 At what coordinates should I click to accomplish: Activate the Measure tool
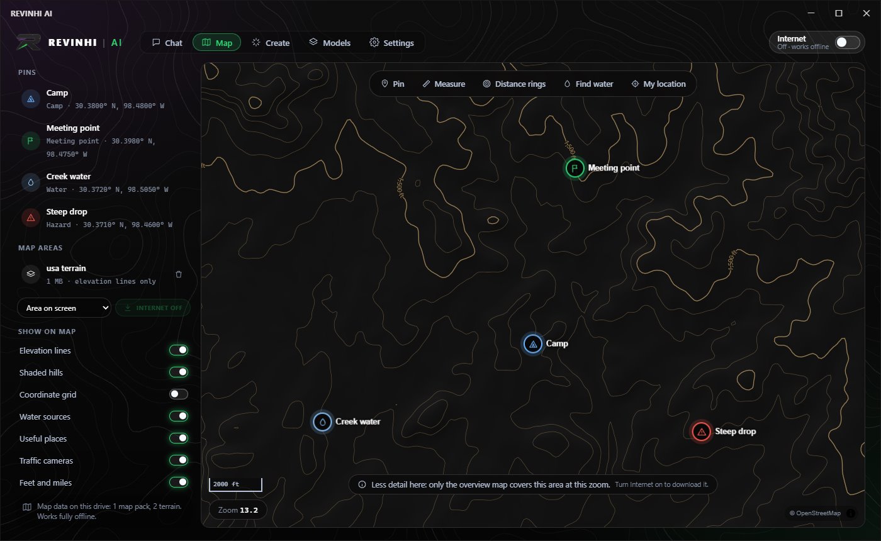point(444,84)
